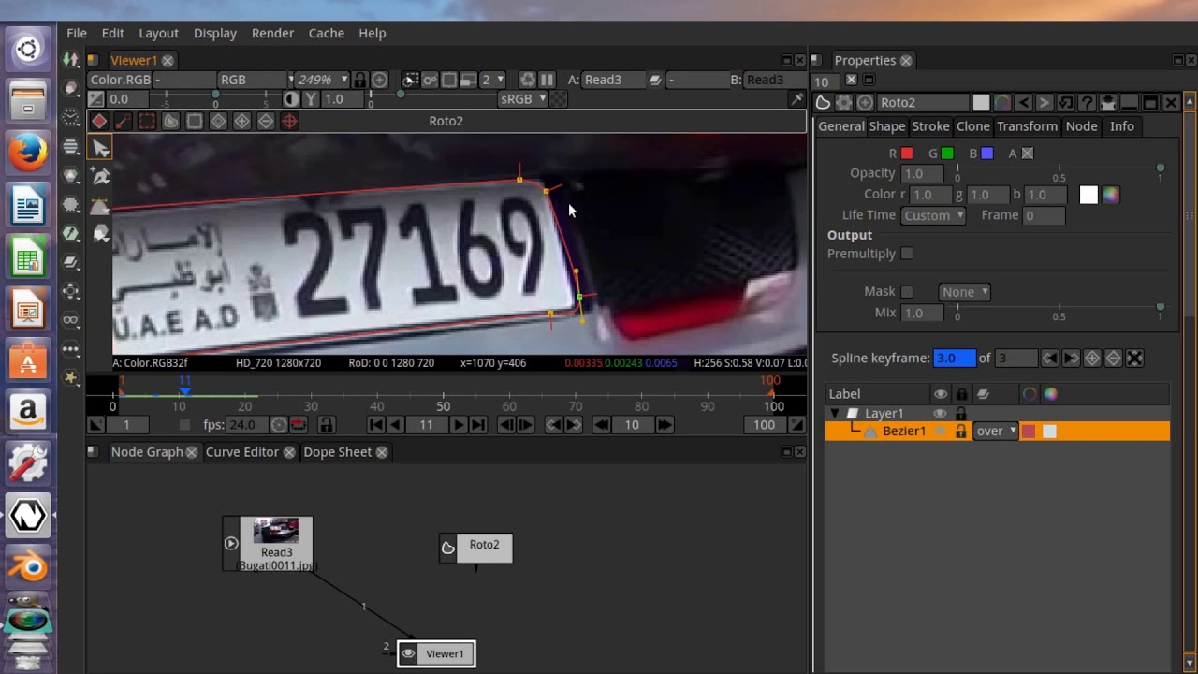Open Bezier1 'over' blend mode dropdown
This screenshot has height=674, width=1198.
click(996, 432)
